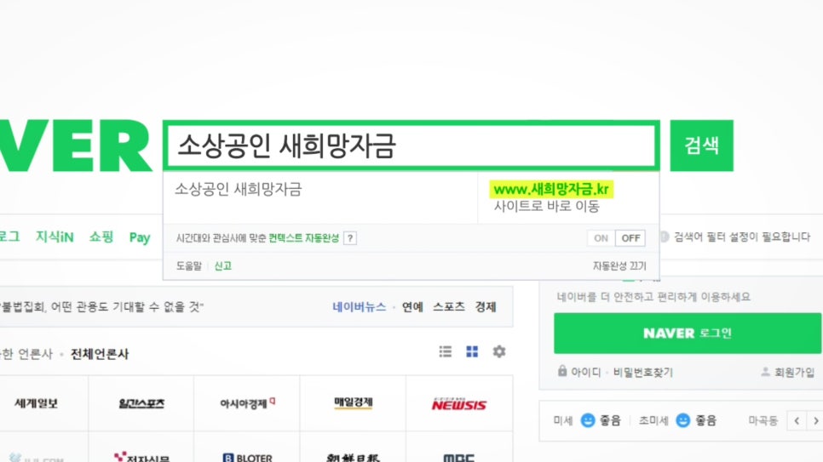The width and height of the screenshot is (823, 462).
Task: Open press settings gear icon
Action: pyautogui.click(x=499, y=351)
